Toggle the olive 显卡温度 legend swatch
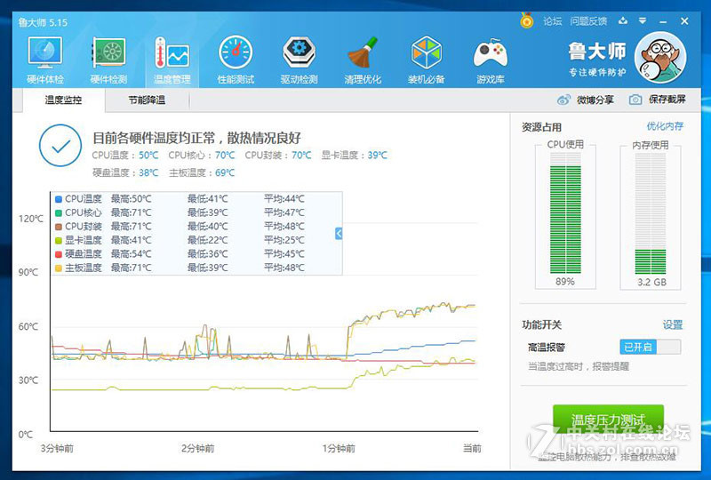 59,241
